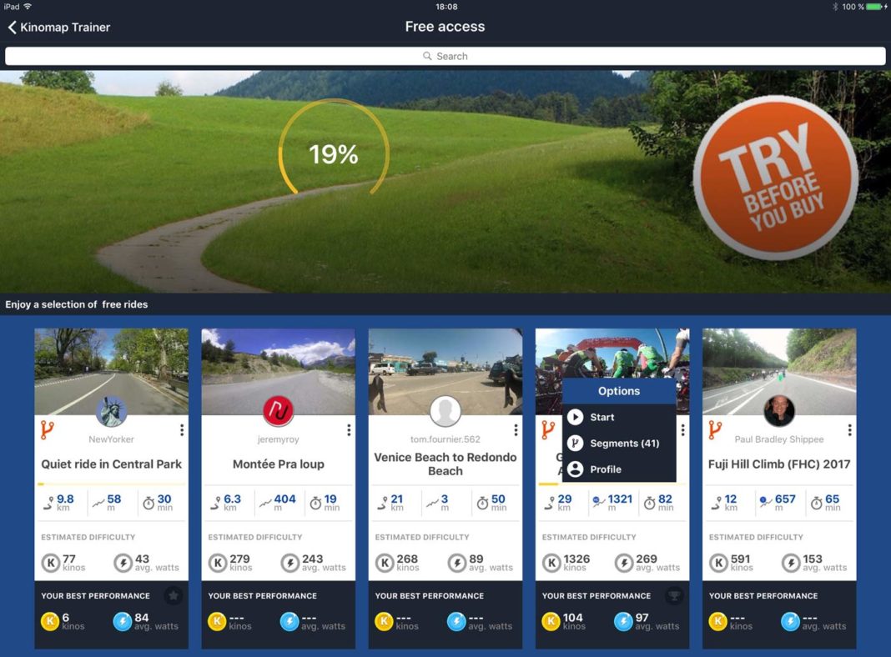Image resolution: width=891 pixels, height=657 pixels.
Task: Go back via the Kinomap Trainer button
Action: coord(60,27)
